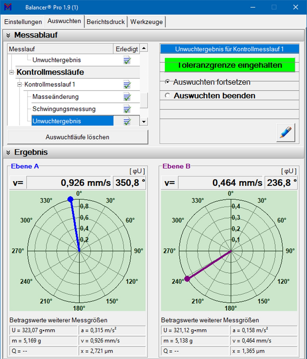The width and height of the screenshot is (307, 359).
Task: Collapse the Kontrollmessläufe tree node
Action: click(x=12, y=73)
